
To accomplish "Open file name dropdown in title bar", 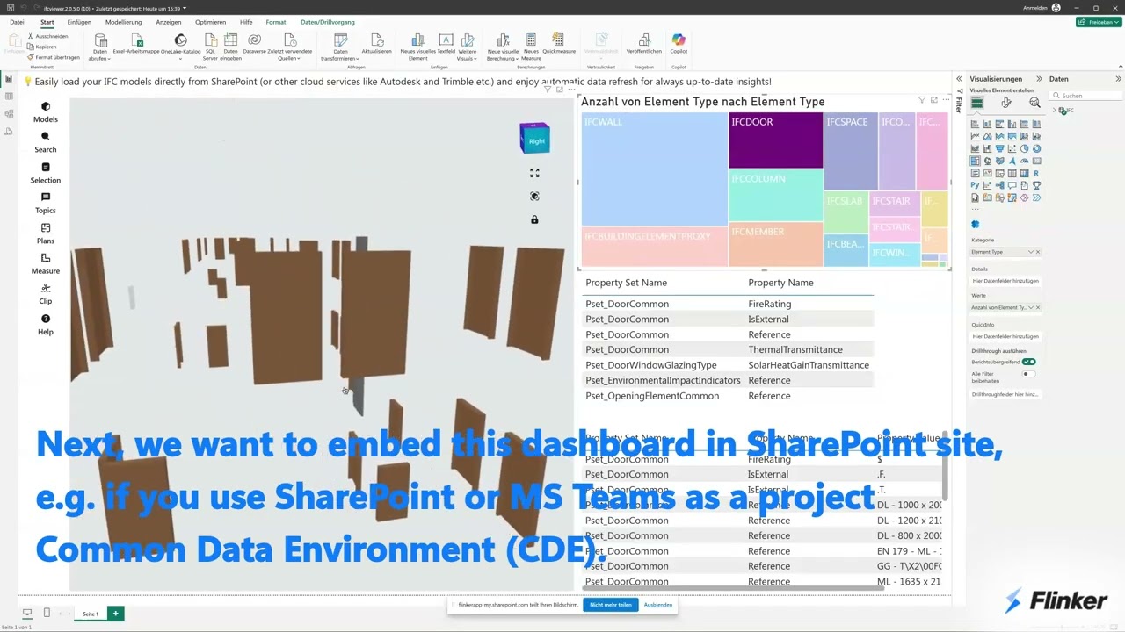I will [185, 8].
